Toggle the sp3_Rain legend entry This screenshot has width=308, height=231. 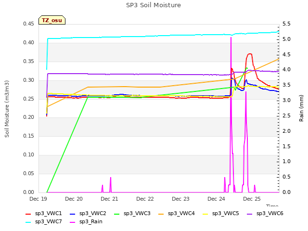point(86,222)
